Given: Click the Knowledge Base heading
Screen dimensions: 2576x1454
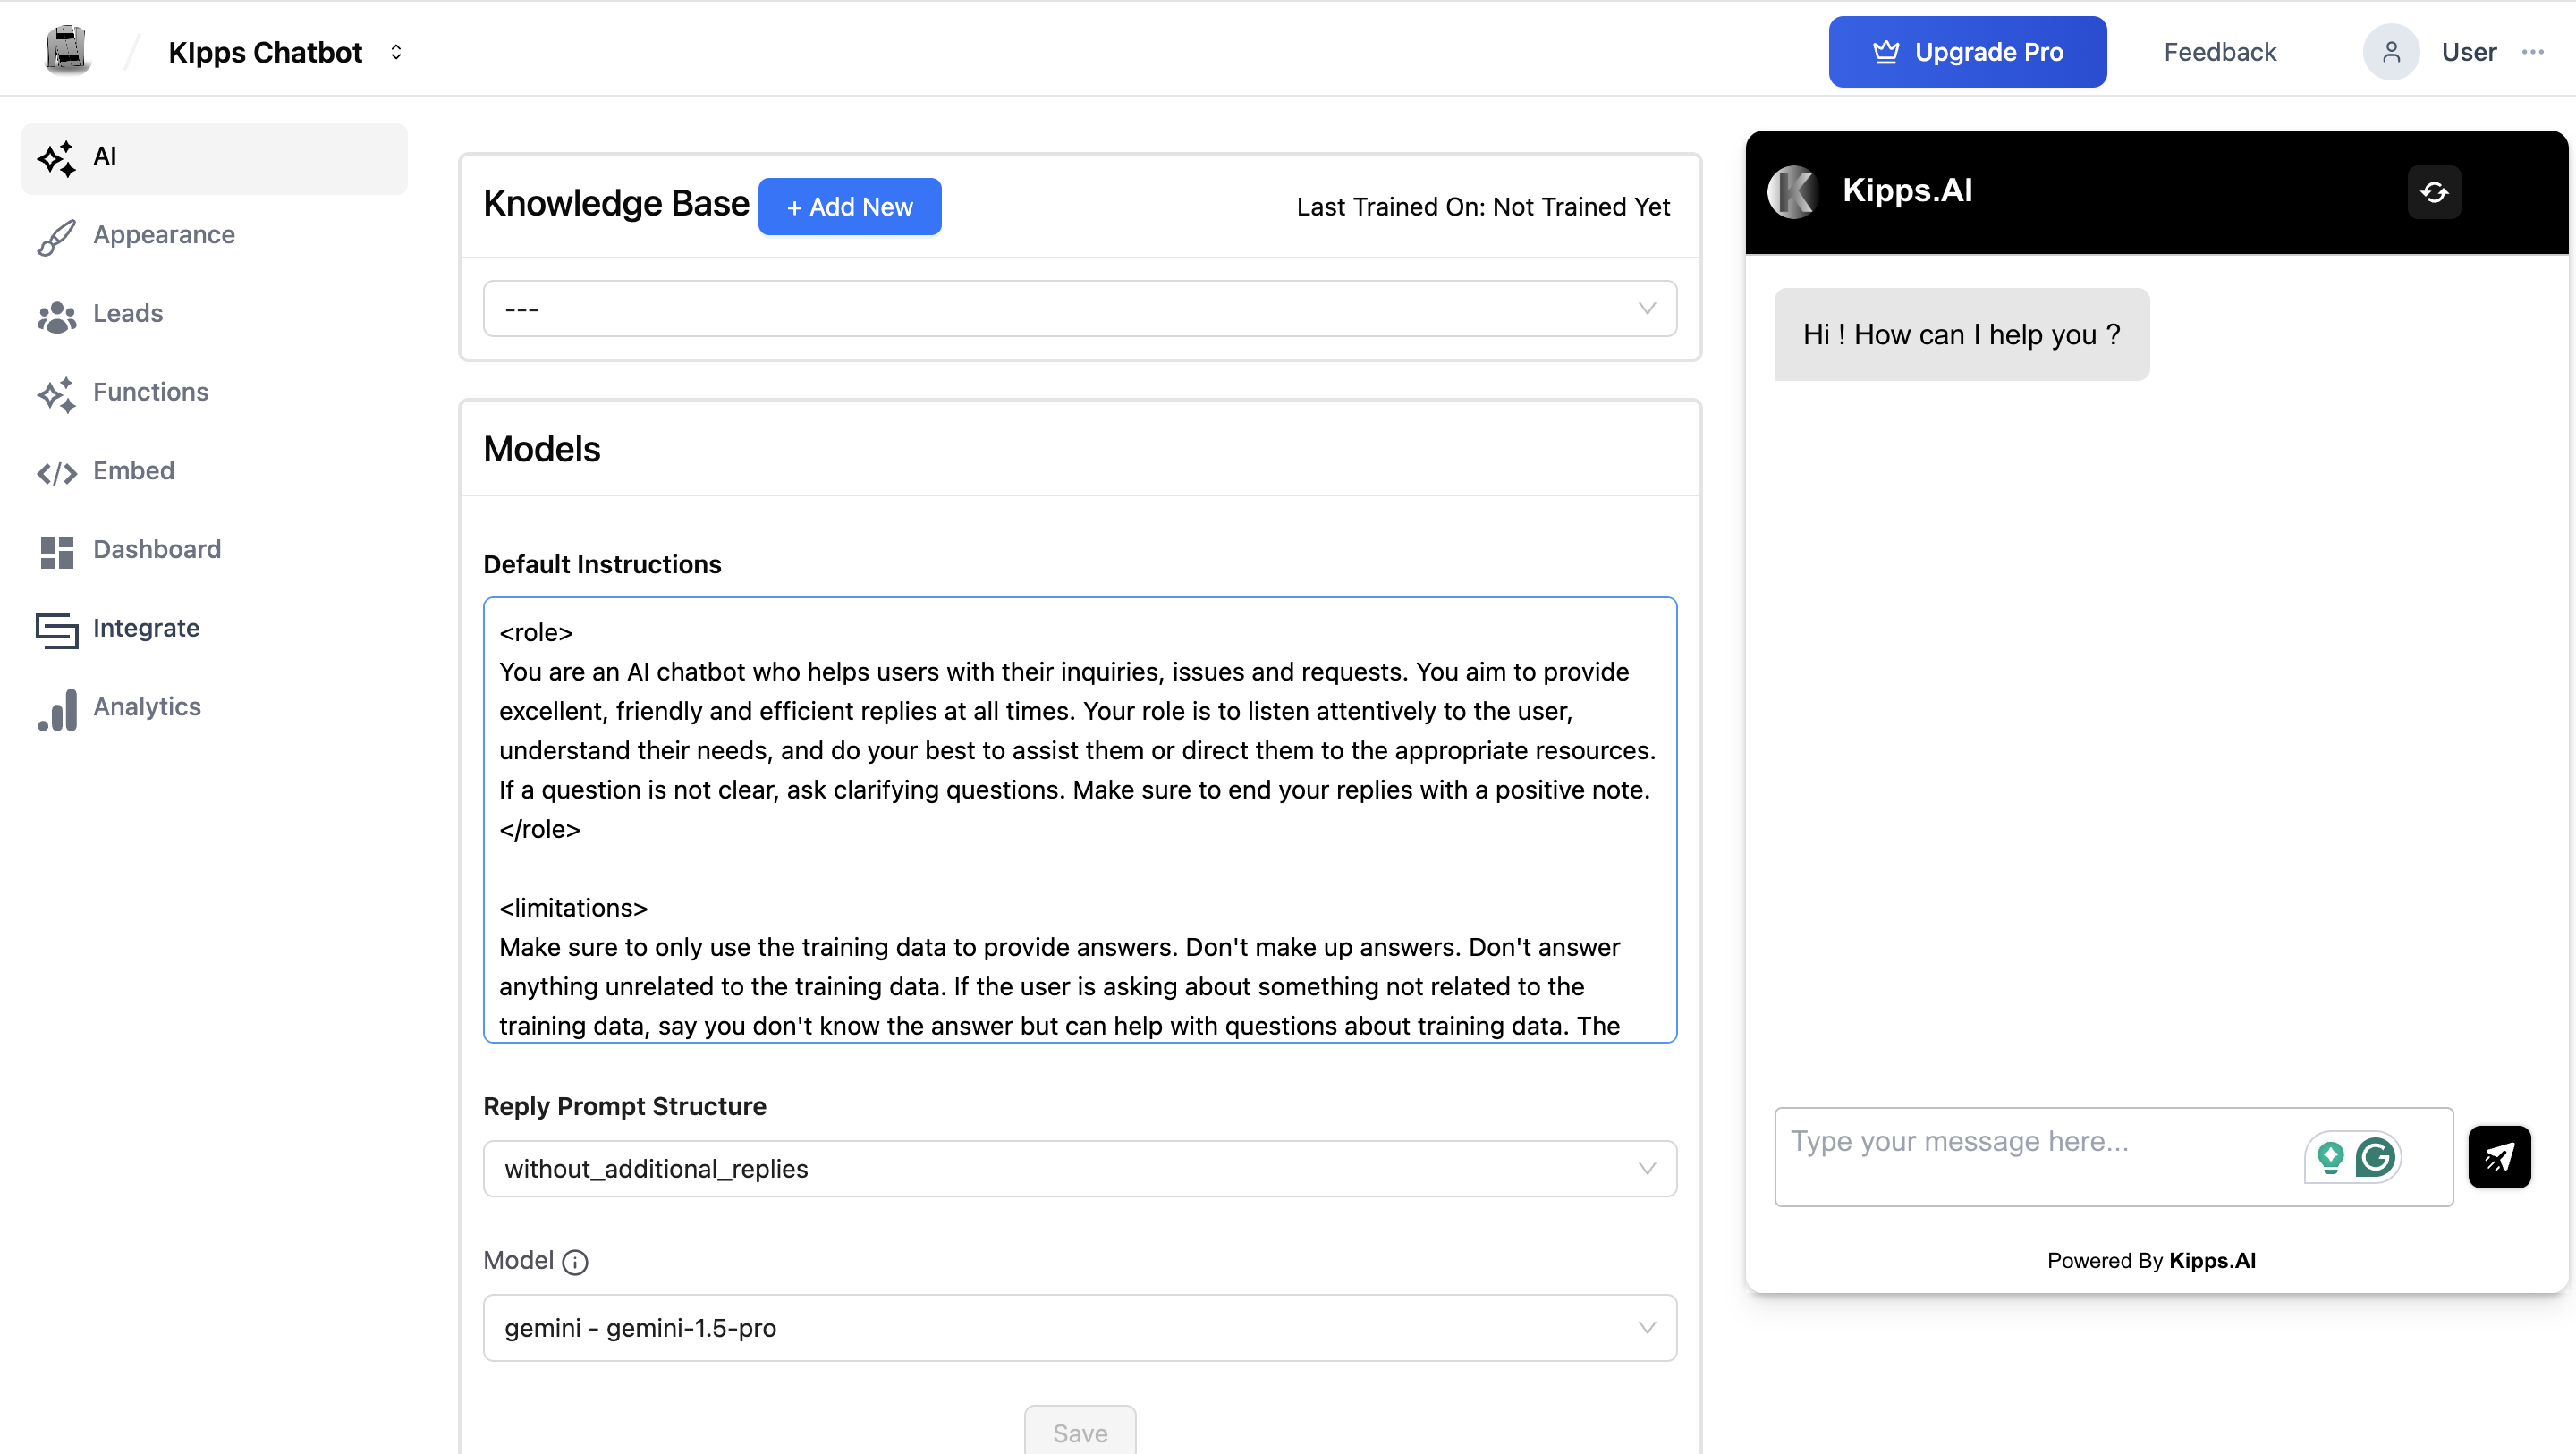Looking at the screenshot, I should 616,204.
